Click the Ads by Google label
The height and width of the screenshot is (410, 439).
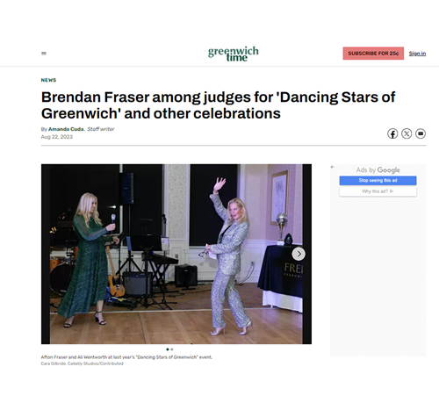(x=378, y=170)
